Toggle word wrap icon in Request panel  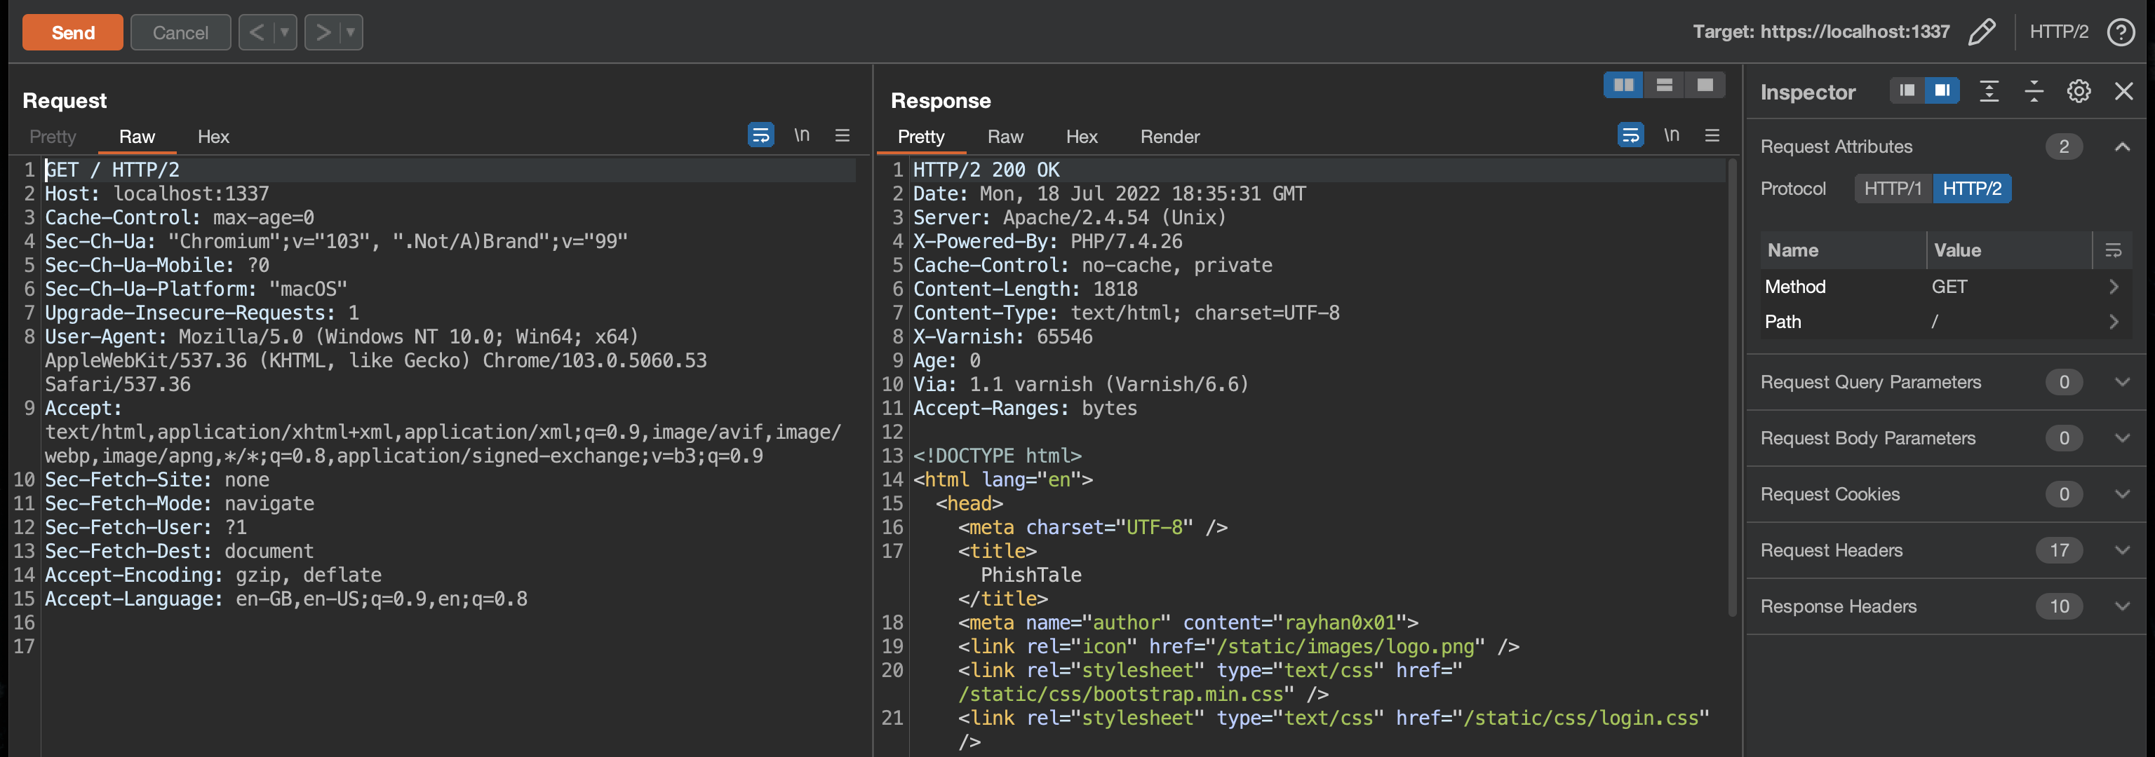760,135
